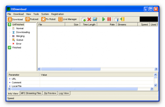165x107 pixels.
Task: Select the Finished category
Action: coord(16,48)
